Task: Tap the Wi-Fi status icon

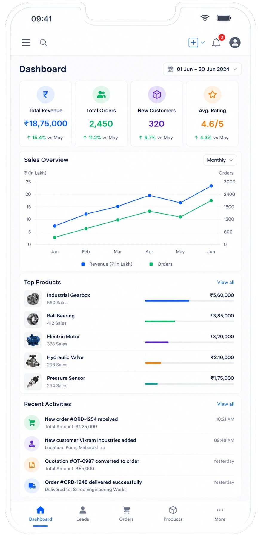Action: (205, 18)
